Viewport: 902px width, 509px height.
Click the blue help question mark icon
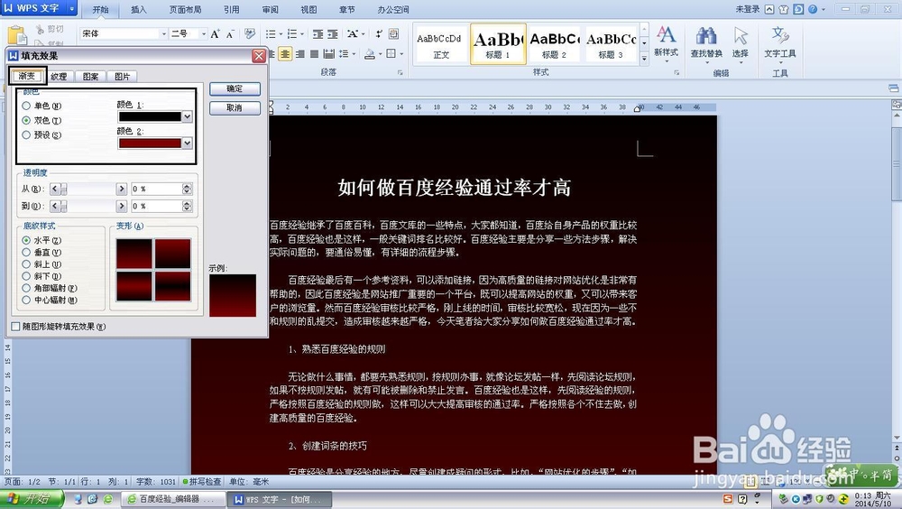tap(813, 9)
